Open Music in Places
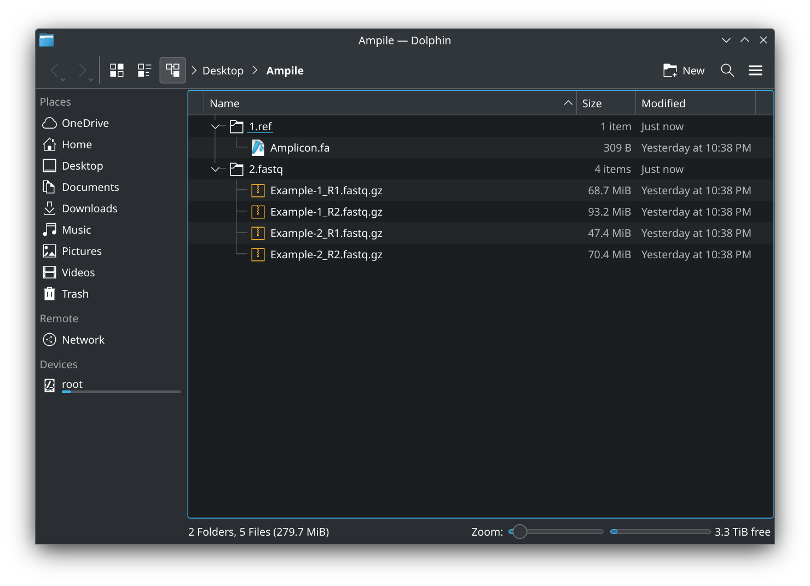Viewport: 810px width, 586px height. coord(111,230)
